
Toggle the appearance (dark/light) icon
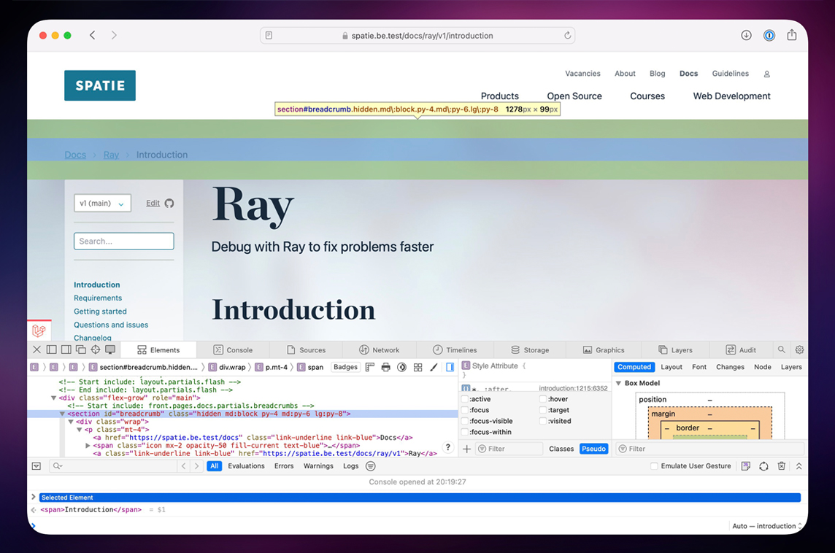coord(402,367)
